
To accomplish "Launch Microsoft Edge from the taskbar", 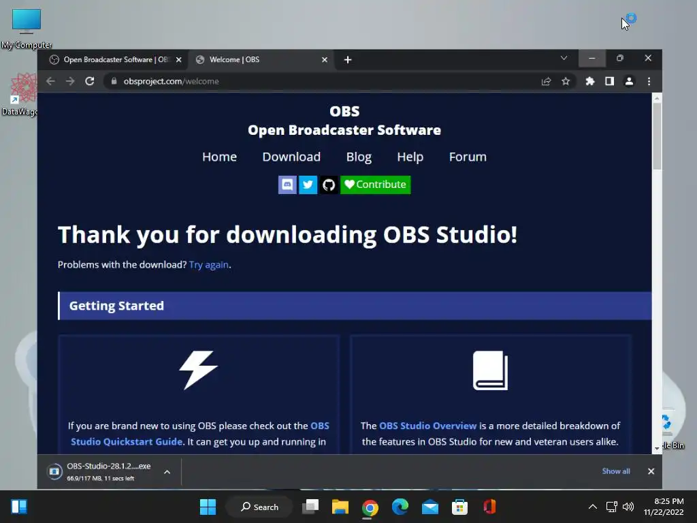I will tap(400, 507).
